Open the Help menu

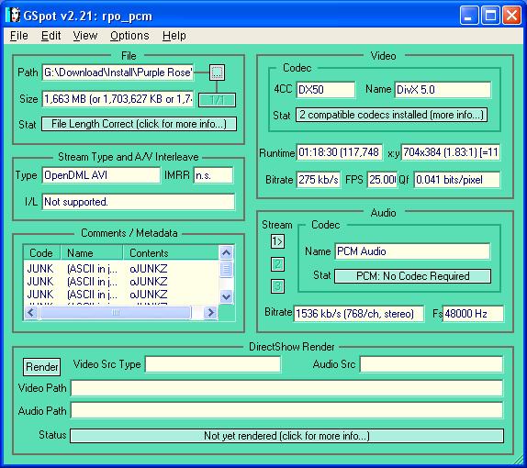[x=174, y=36]
